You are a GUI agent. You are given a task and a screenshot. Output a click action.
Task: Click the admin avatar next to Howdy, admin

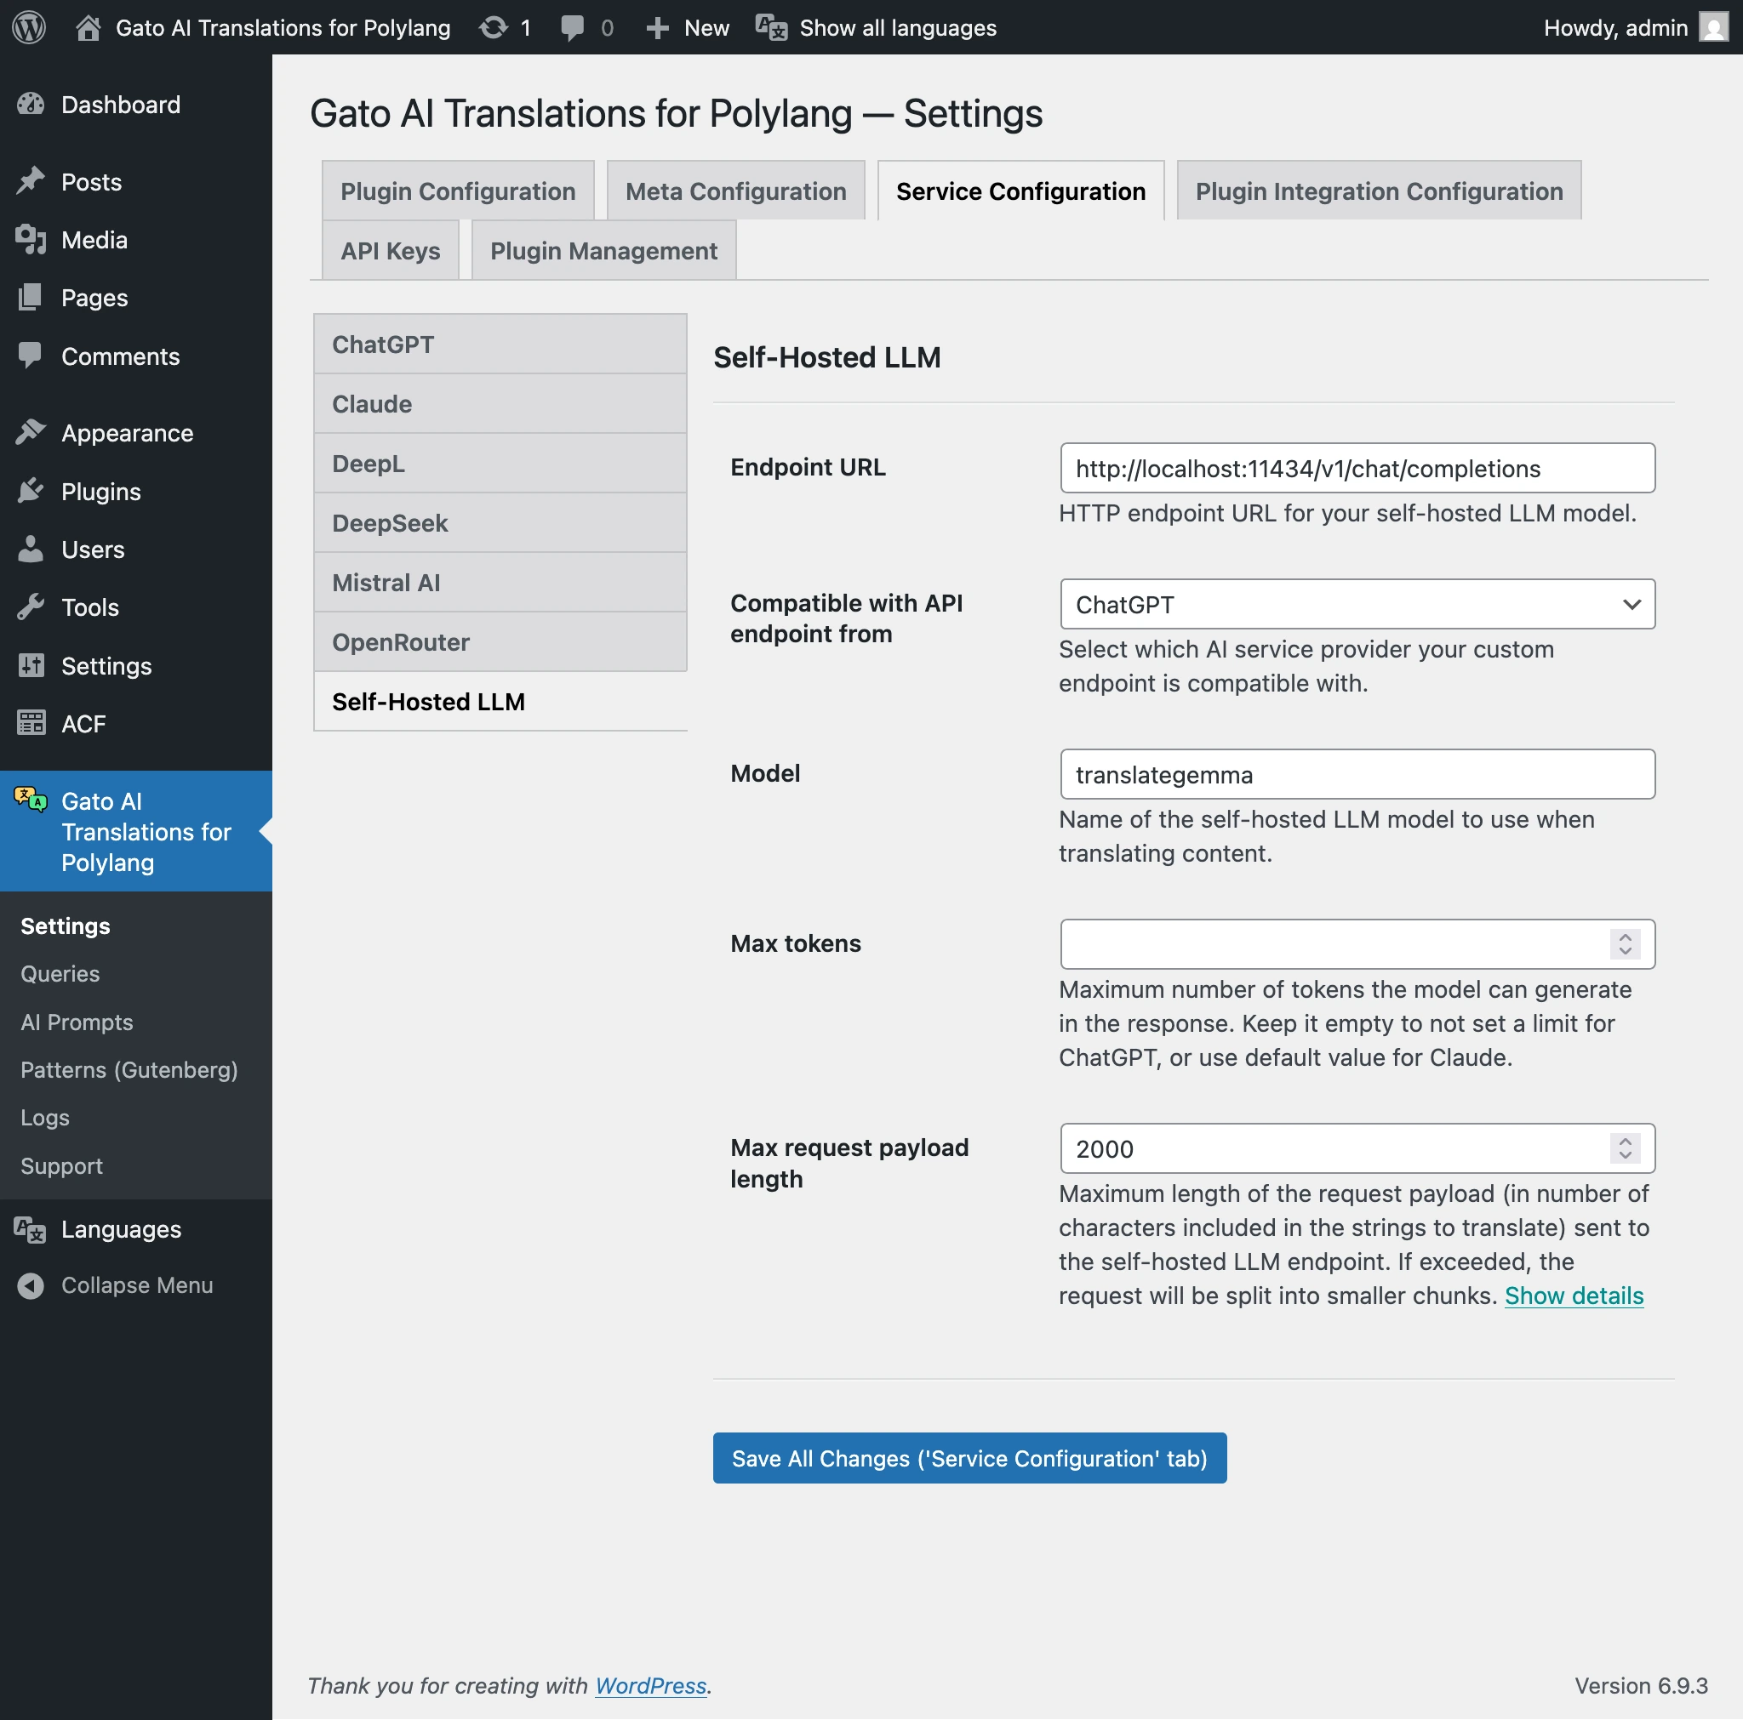1715,27
